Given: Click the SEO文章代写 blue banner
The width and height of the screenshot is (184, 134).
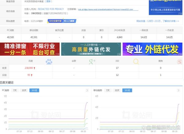Looking at the screenshot, I should (x=62, y=21).
